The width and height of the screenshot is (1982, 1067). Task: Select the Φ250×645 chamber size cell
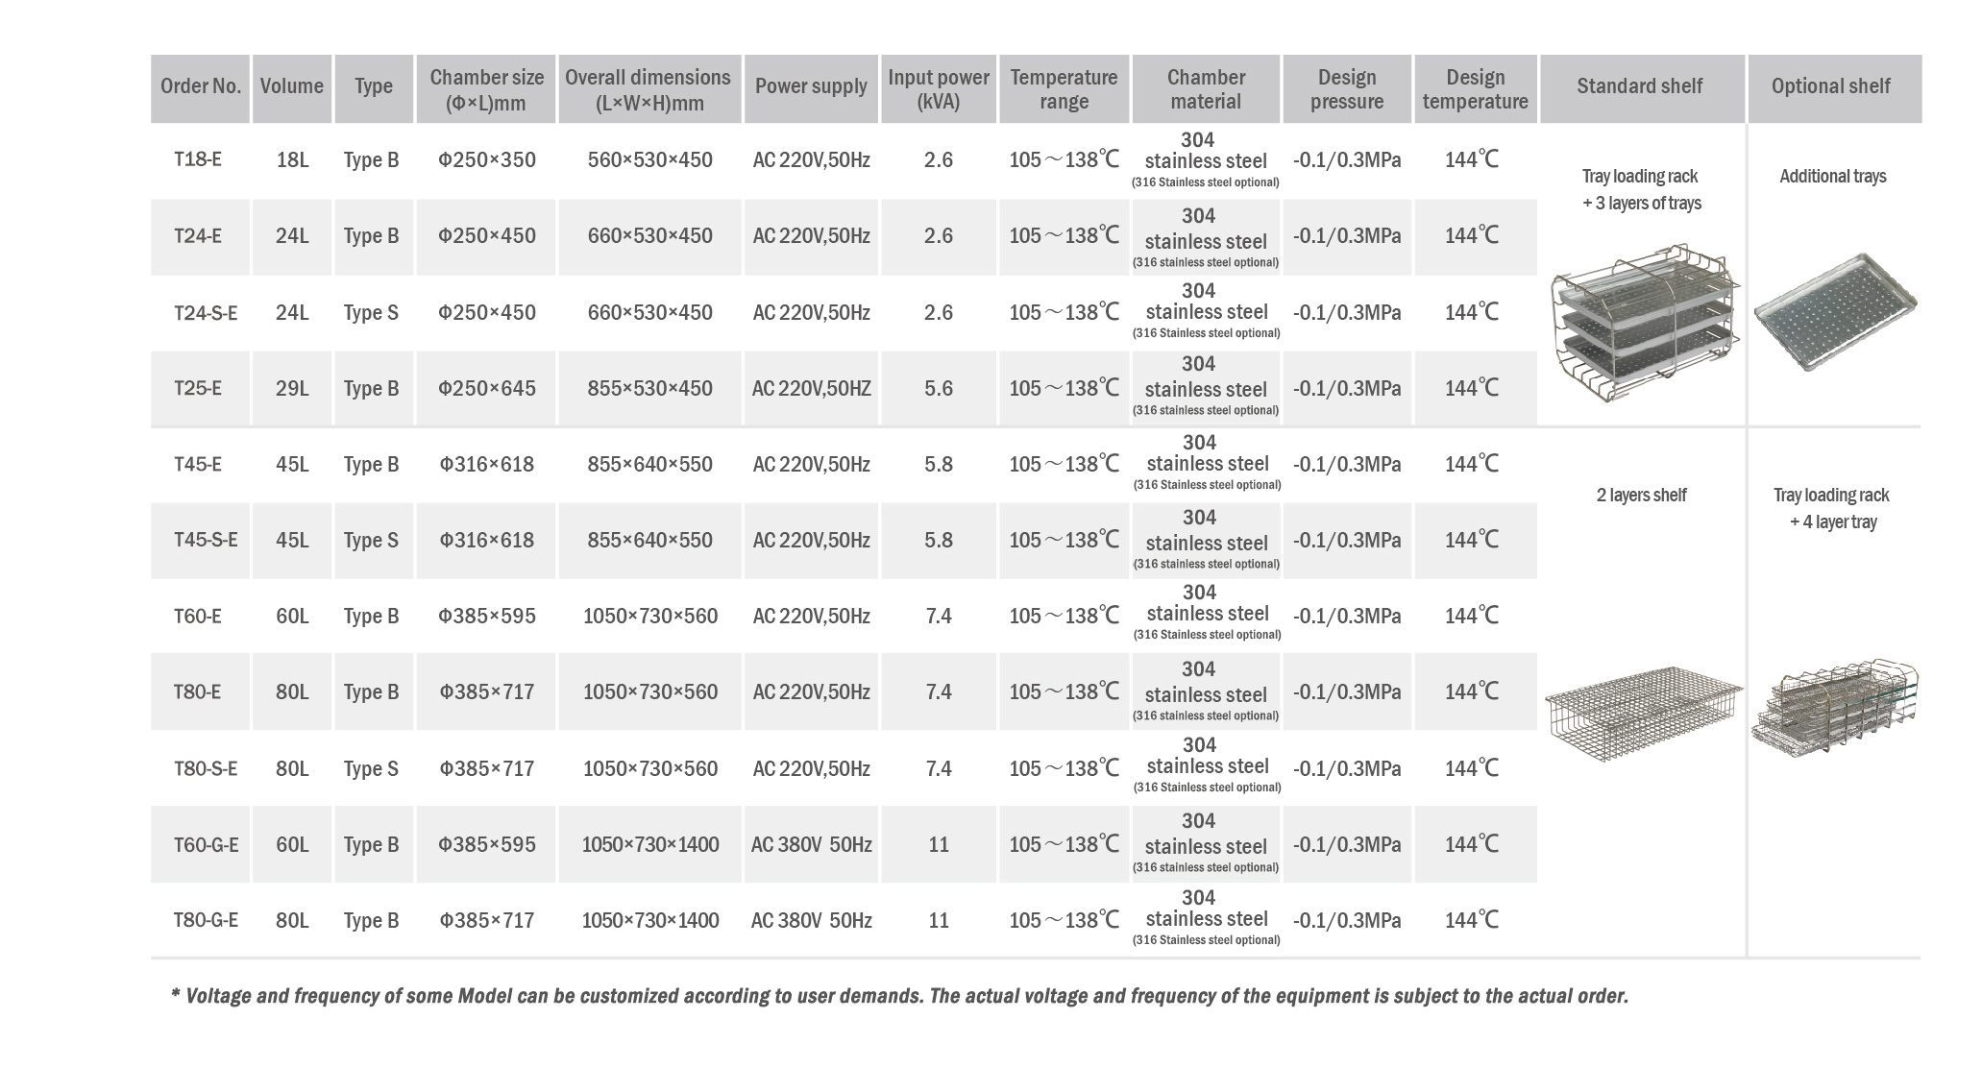pos(486,389)
